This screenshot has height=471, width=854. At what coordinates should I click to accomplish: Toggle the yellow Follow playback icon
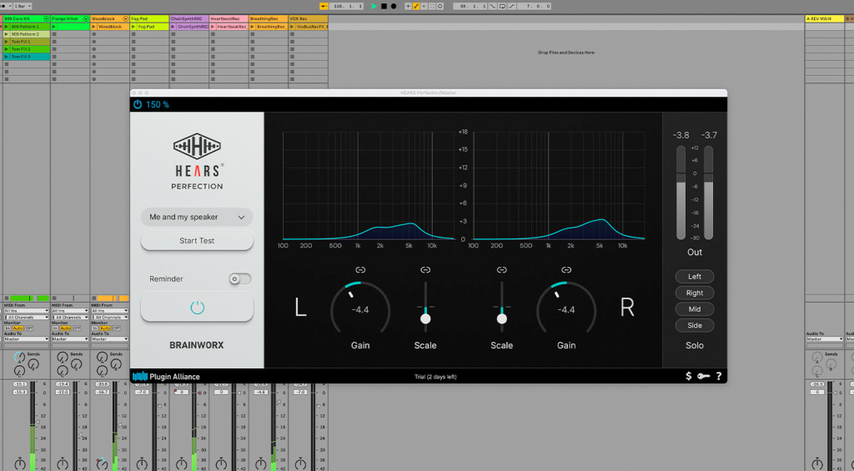click(x=324, y=6)
